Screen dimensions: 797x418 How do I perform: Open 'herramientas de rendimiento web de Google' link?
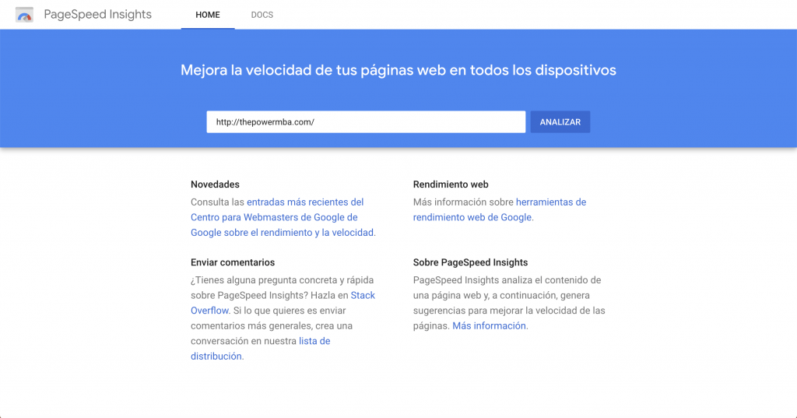point(500,209)
